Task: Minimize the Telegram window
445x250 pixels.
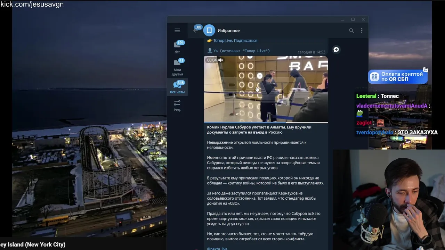Action: click(x=342, y=19)
